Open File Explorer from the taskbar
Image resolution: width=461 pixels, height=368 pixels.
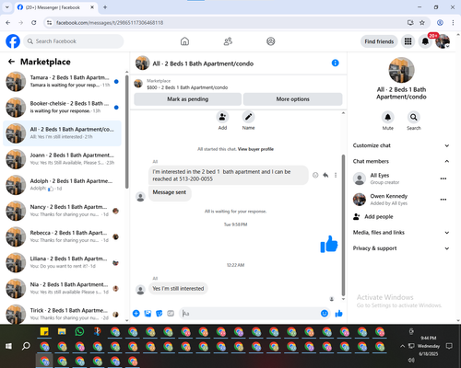coord(62,331)
